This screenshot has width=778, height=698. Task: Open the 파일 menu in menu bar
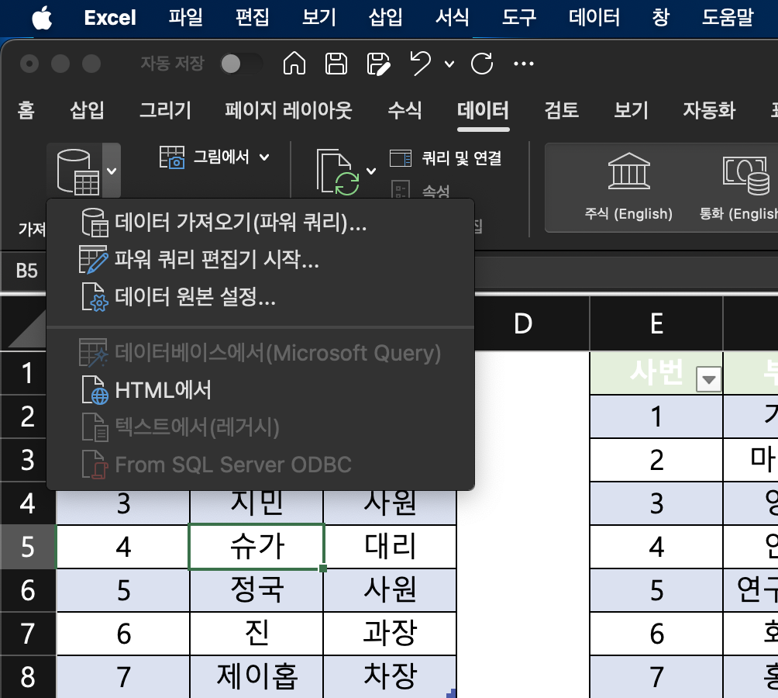tap(185, 18)
